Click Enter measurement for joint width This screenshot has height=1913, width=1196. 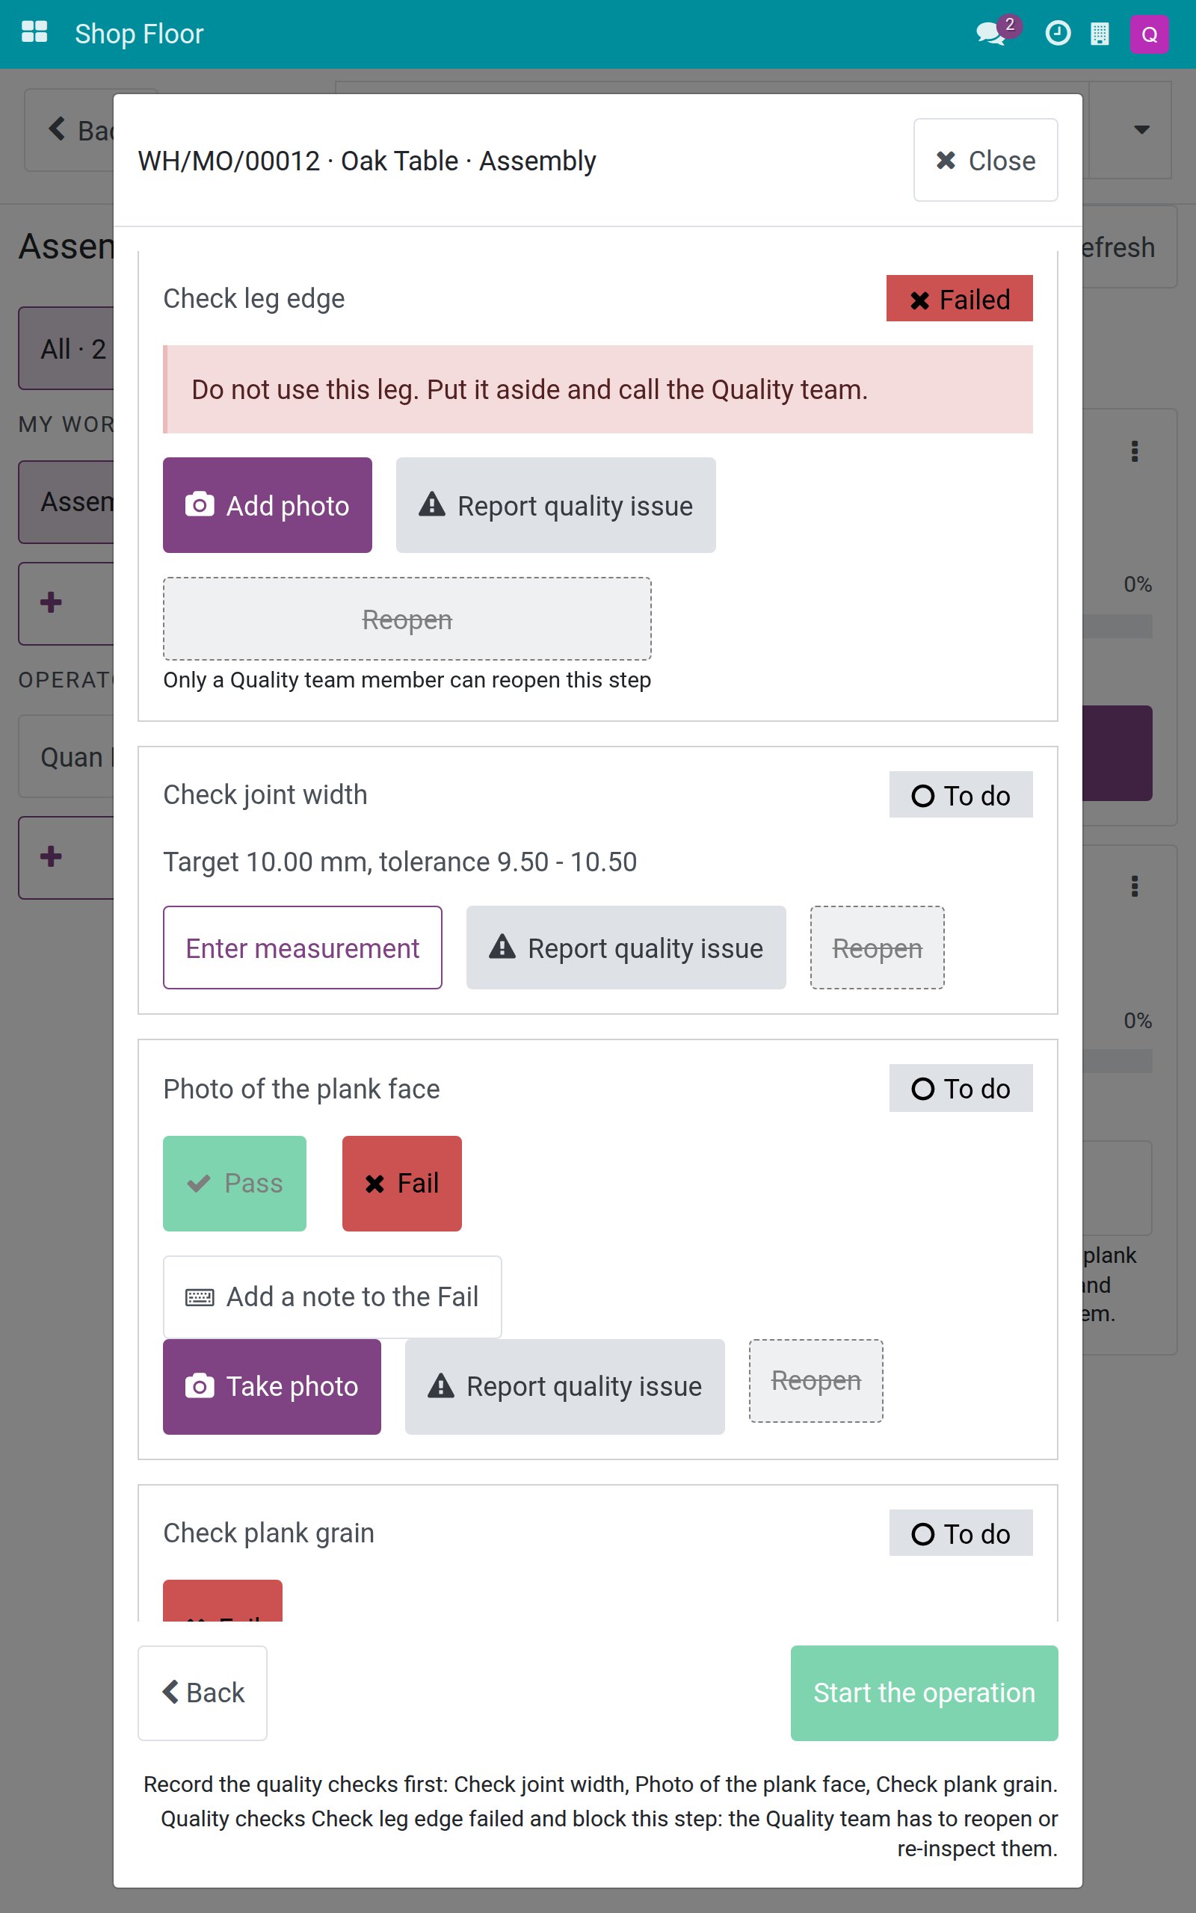click(302, 948)
